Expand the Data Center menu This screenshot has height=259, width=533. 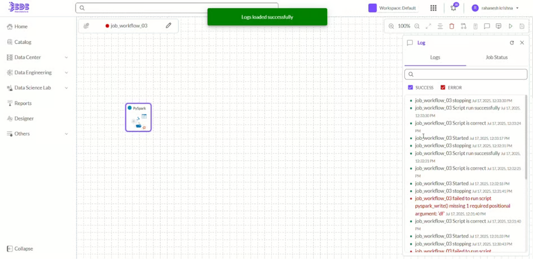pos(66,58)
